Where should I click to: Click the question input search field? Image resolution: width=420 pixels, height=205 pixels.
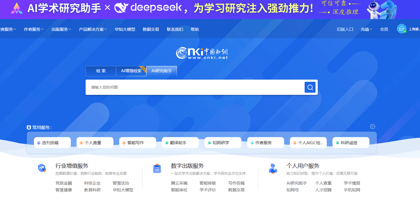194,87
